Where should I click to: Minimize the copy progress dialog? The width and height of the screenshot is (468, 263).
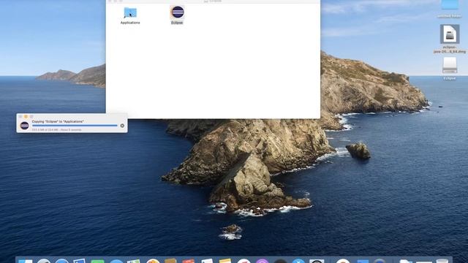click(x=26, y=116)
